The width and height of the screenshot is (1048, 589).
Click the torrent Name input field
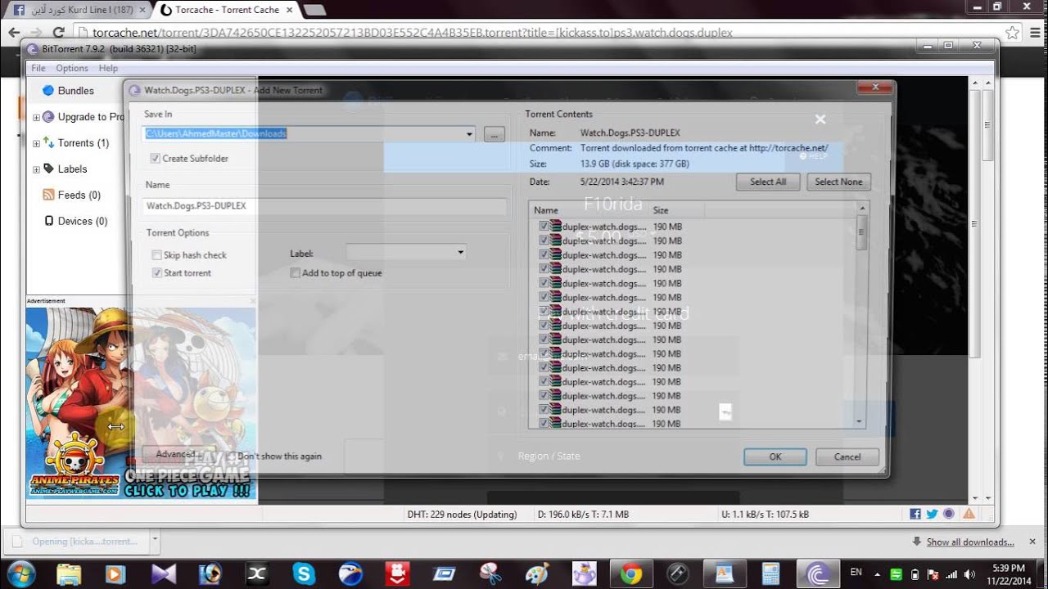[325, 206]
